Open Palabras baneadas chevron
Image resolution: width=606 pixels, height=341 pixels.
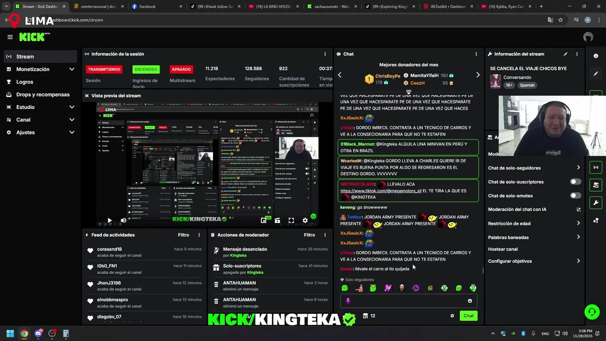click(578, 237)
